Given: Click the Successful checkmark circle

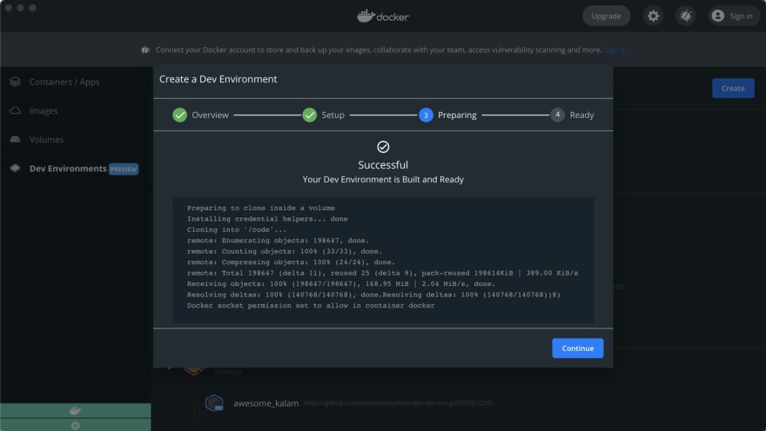Looking at the screenshot, I should tap(383, 147).
